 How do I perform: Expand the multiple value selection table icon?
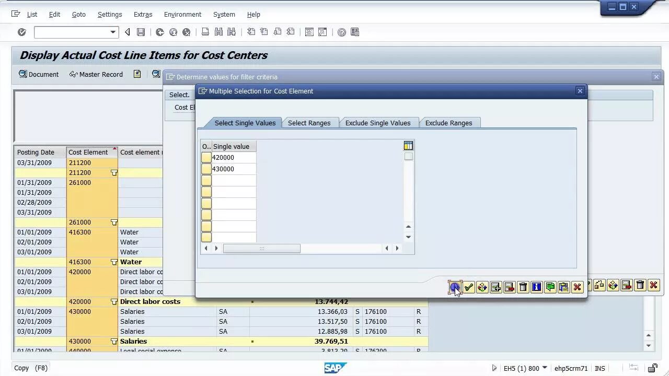tap(408, 145)
